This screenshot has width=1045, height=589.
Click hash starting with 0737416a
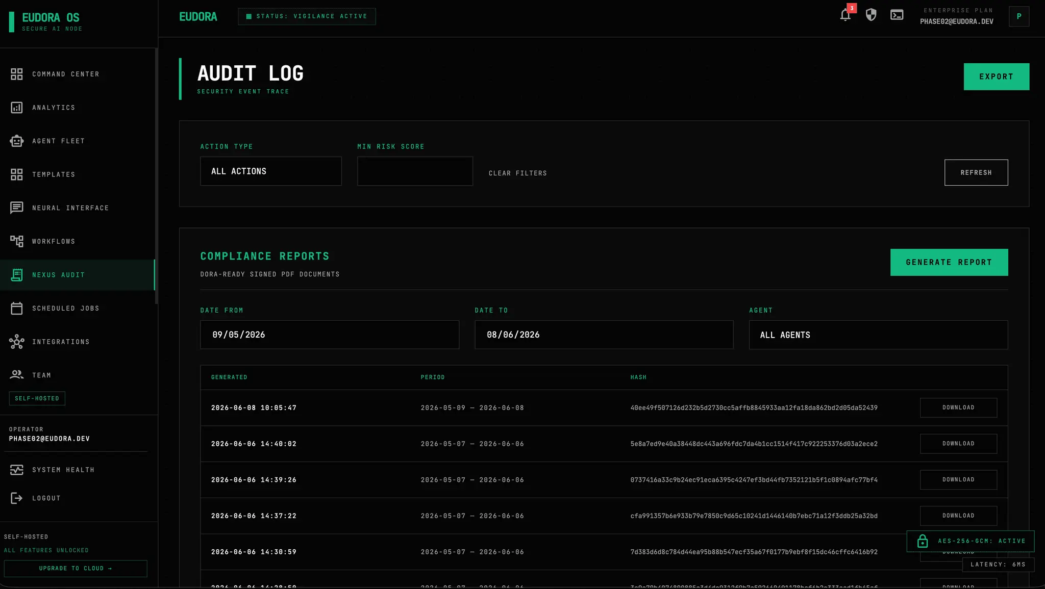754,480
